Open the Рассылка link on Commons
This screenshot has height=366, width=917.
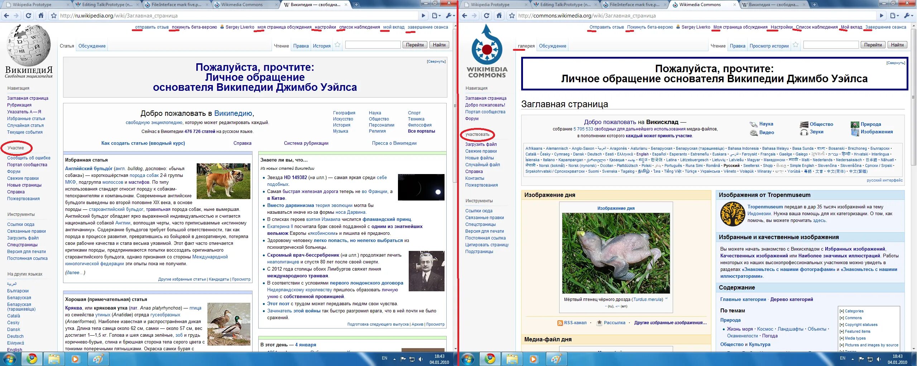[614, 323]
